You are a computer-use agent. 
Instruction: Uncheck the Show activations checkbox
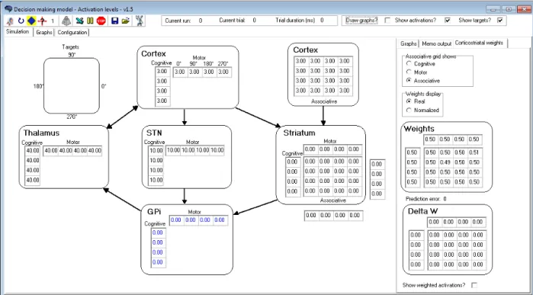448,21
